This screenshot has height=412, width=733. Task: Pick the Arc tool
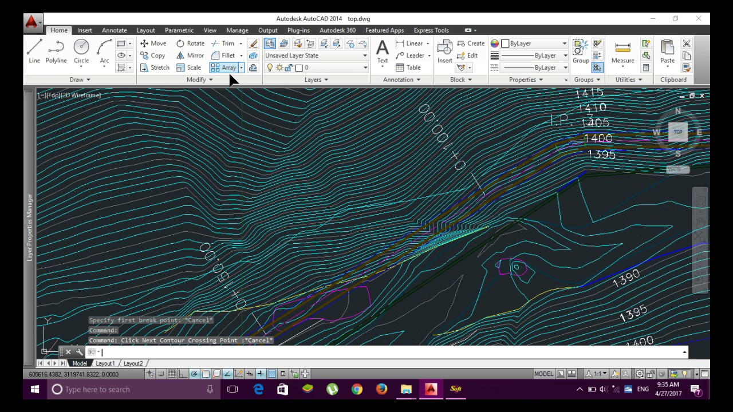[x=104, y=51]
